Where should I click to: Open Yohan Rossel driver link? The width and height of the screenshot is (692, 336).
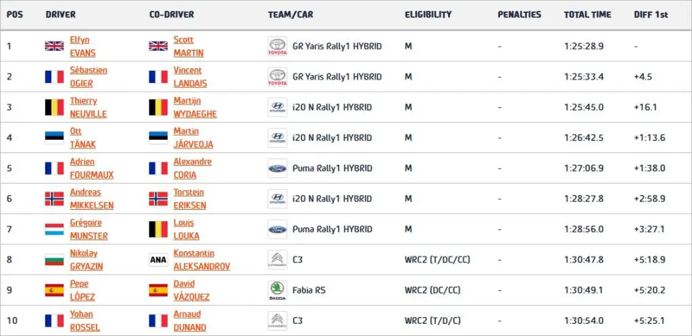(x=84, y=320)
